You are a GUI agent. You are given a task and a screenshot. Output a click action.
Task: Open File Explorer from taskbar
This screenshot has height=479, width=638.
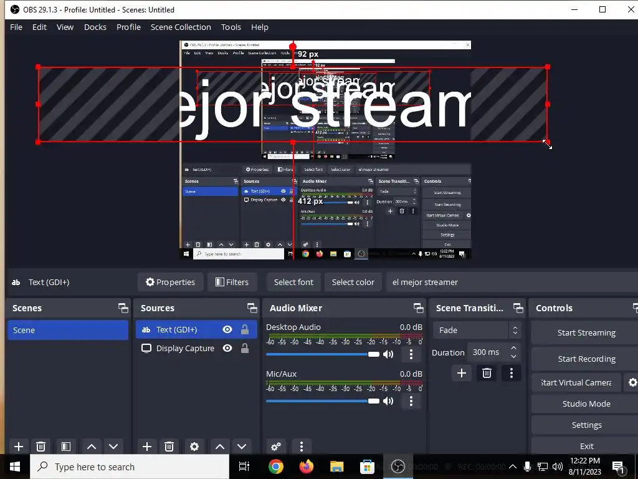pyautogui.click(x=336, y=467)
